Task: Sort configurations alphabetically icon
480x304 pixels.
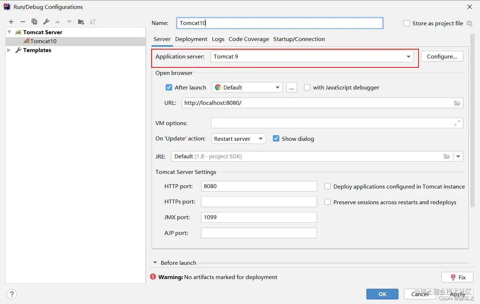Action: coord(93,22)
